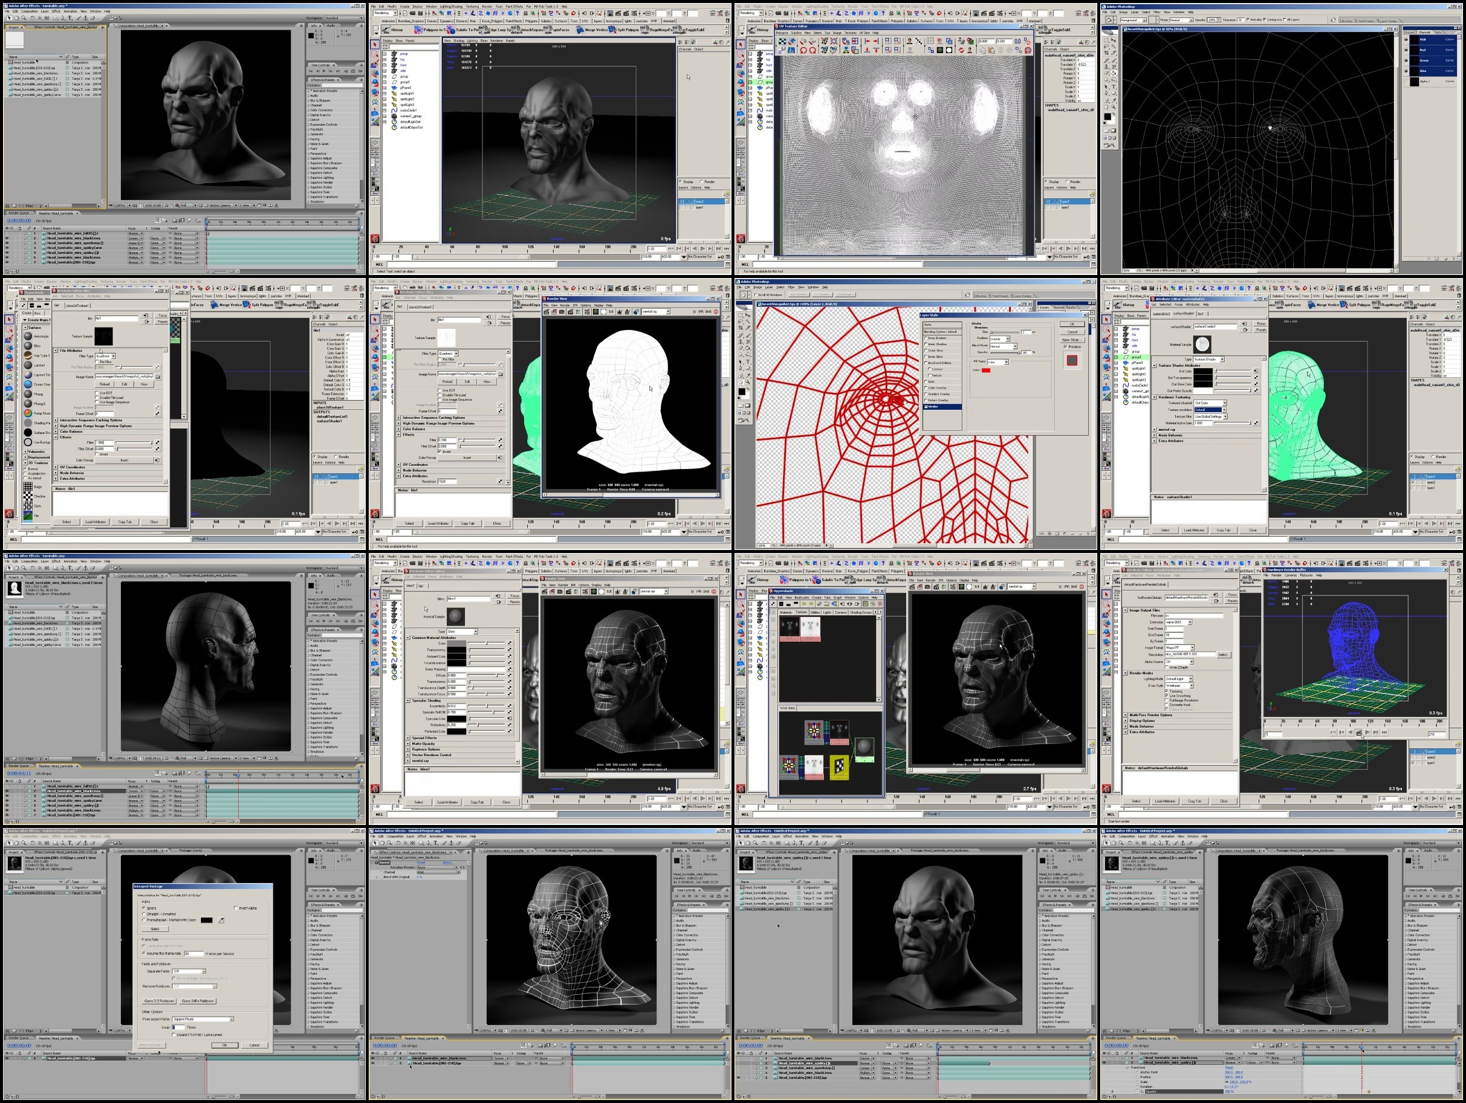Click go to end icon in Hardware Render Buffer
This screenshot has width=1466, height=1103.
(1384, 733)
